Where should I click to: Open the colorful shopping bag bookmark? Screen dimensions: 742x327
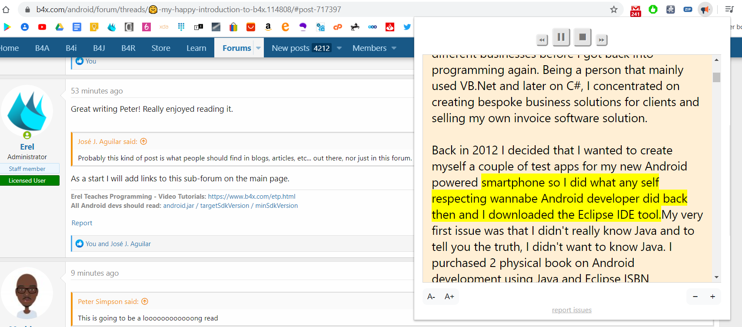(233, 27)
